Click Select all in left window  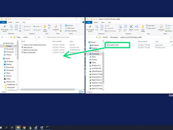pyautogui.click(x=69, y=25)
